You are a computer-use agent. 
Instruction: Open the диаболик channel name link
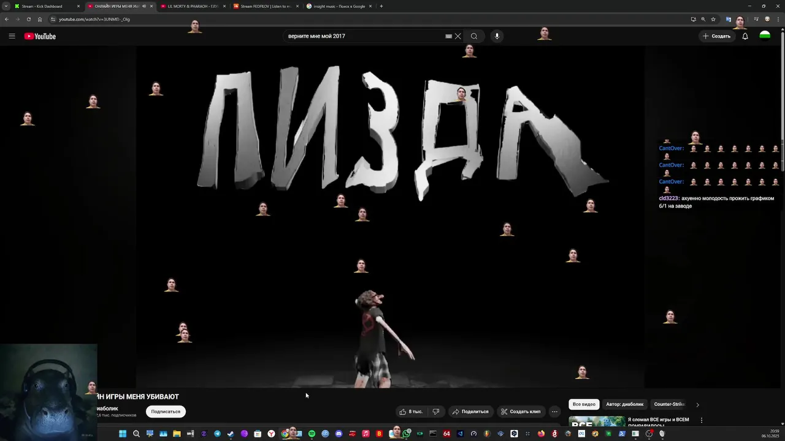pos(107,409)
